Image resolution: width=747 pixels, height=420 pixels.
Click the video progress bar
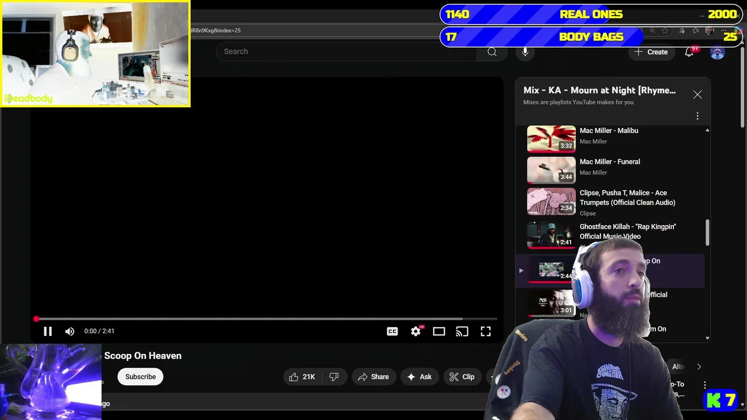266,319
